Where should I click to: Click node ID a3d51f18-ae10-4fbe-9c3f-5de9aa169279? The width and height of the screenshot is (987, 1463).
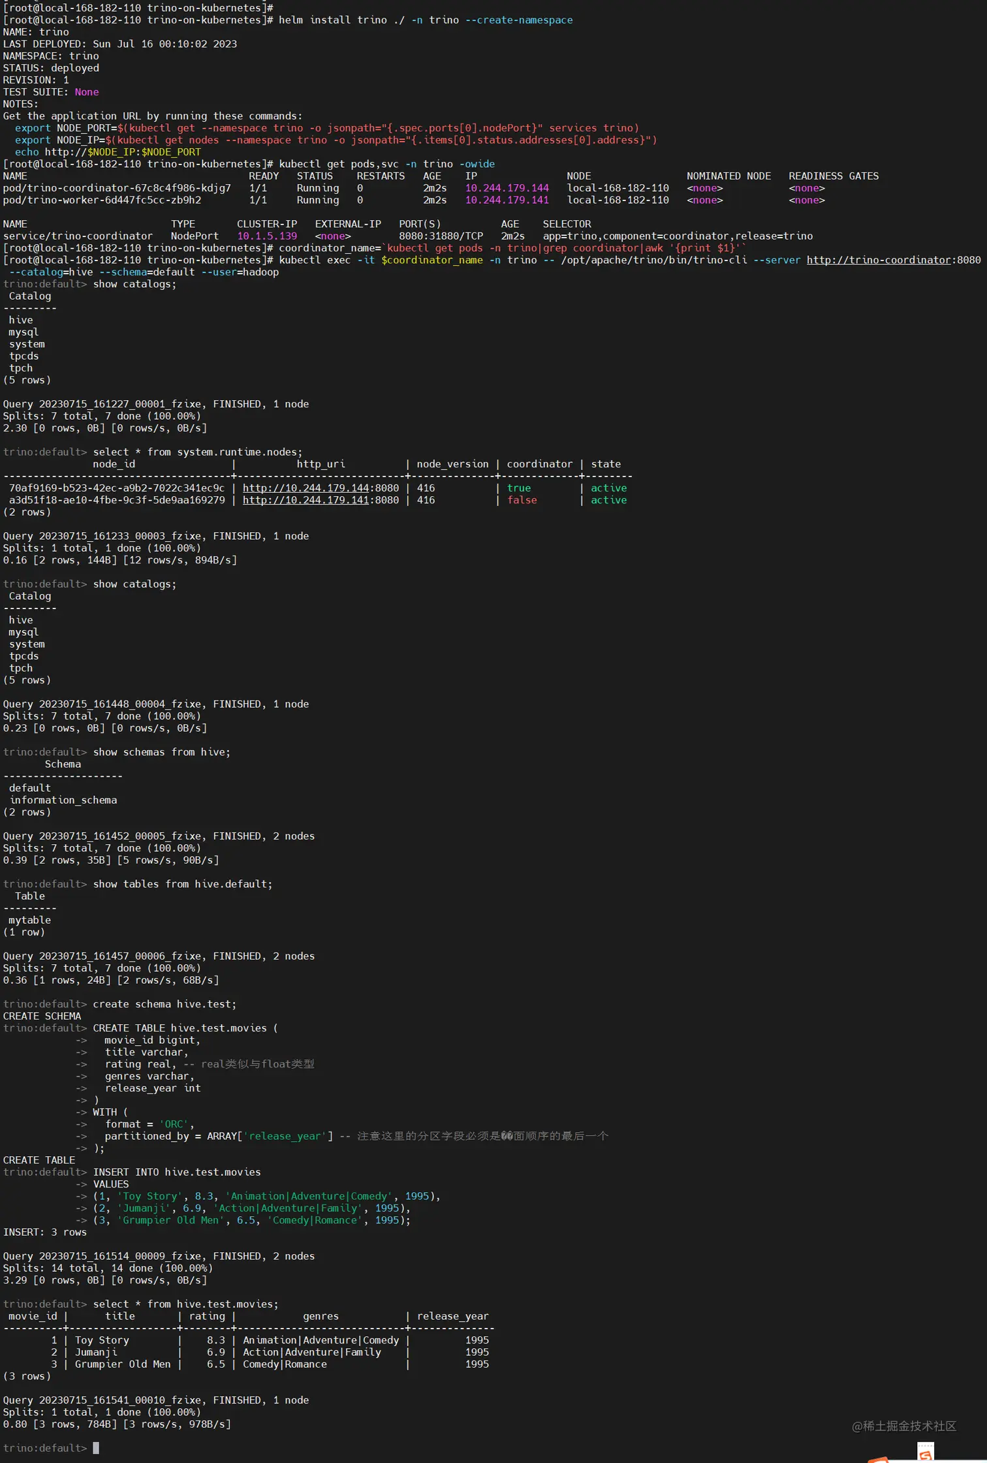click(x=117, y=500)
